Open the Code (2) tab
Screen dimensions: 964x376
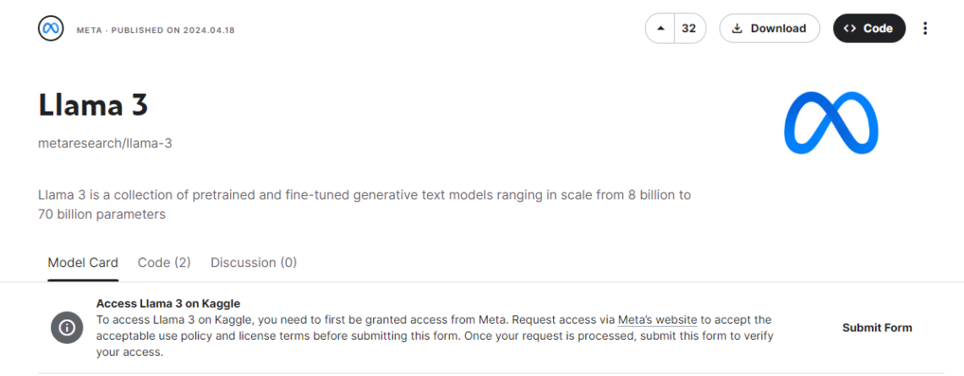[164, 263]
